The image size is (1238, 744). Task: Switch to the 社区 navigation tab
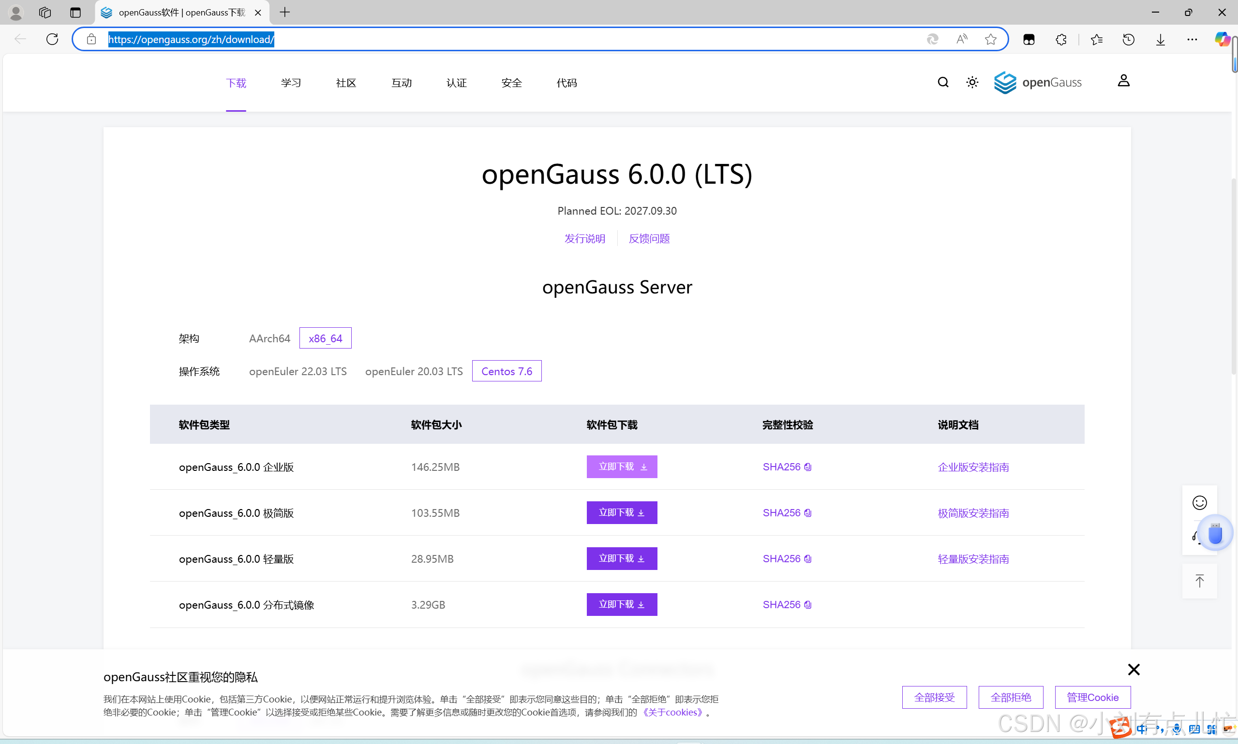coord(345,82)
